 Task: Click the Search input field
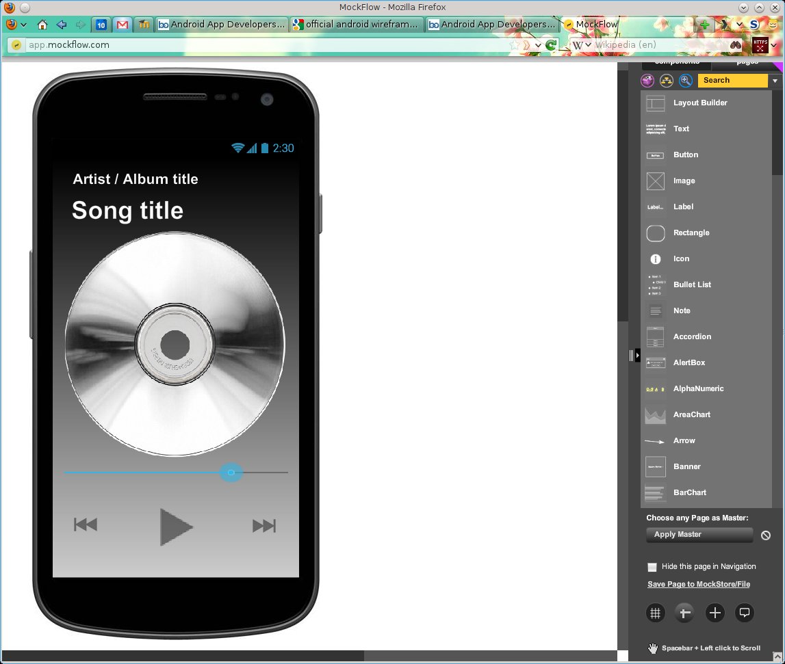732,80
